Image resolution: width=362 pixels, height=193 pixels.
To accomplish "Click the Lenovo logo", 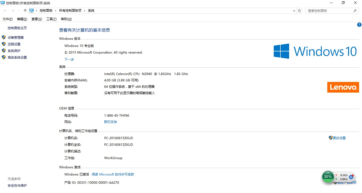I will [343, 87].
